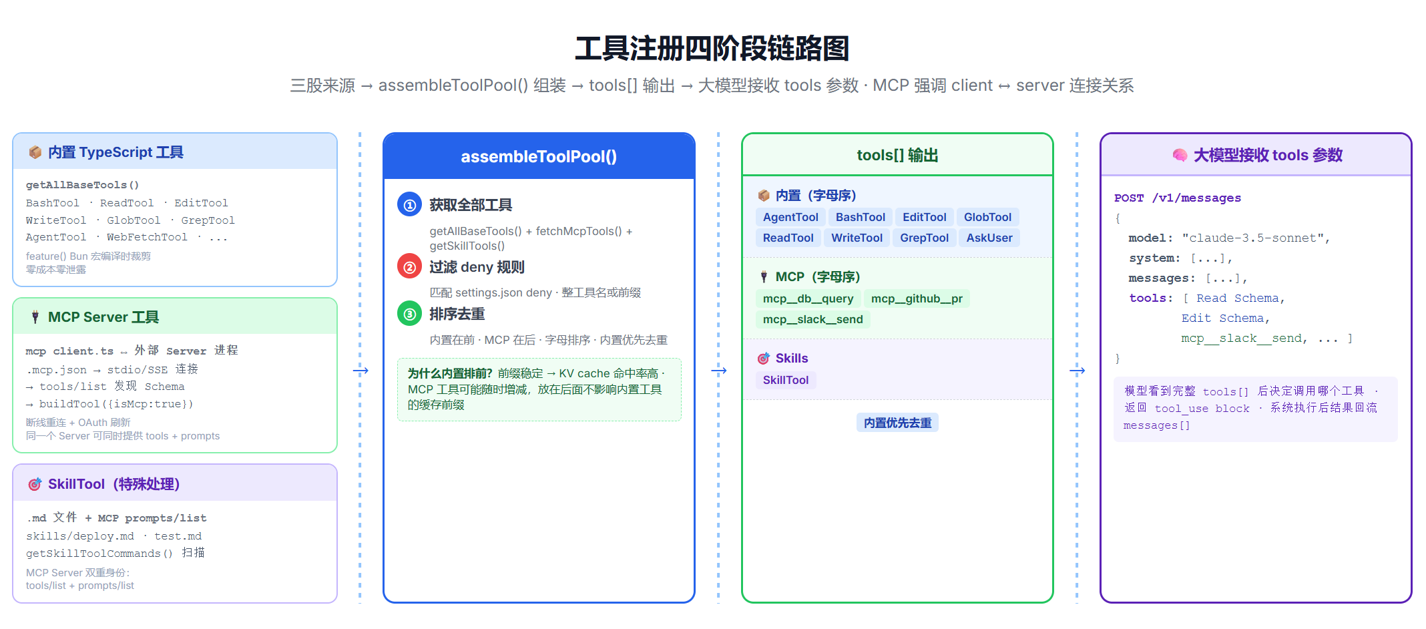Select the GrepTool chip
1426x629 pixels.
tap(925, 238)
